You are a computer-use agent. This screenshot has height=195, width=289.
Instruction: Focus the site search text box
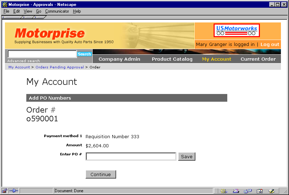42,54
